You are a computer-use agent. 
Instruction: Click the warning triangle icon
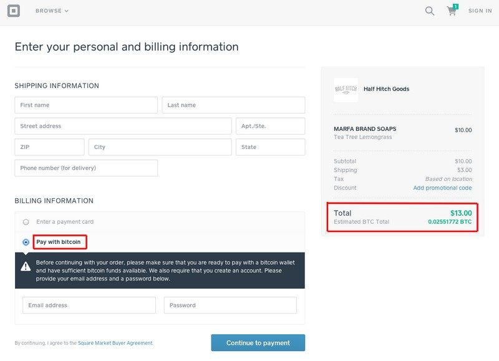tap(26, 266)
